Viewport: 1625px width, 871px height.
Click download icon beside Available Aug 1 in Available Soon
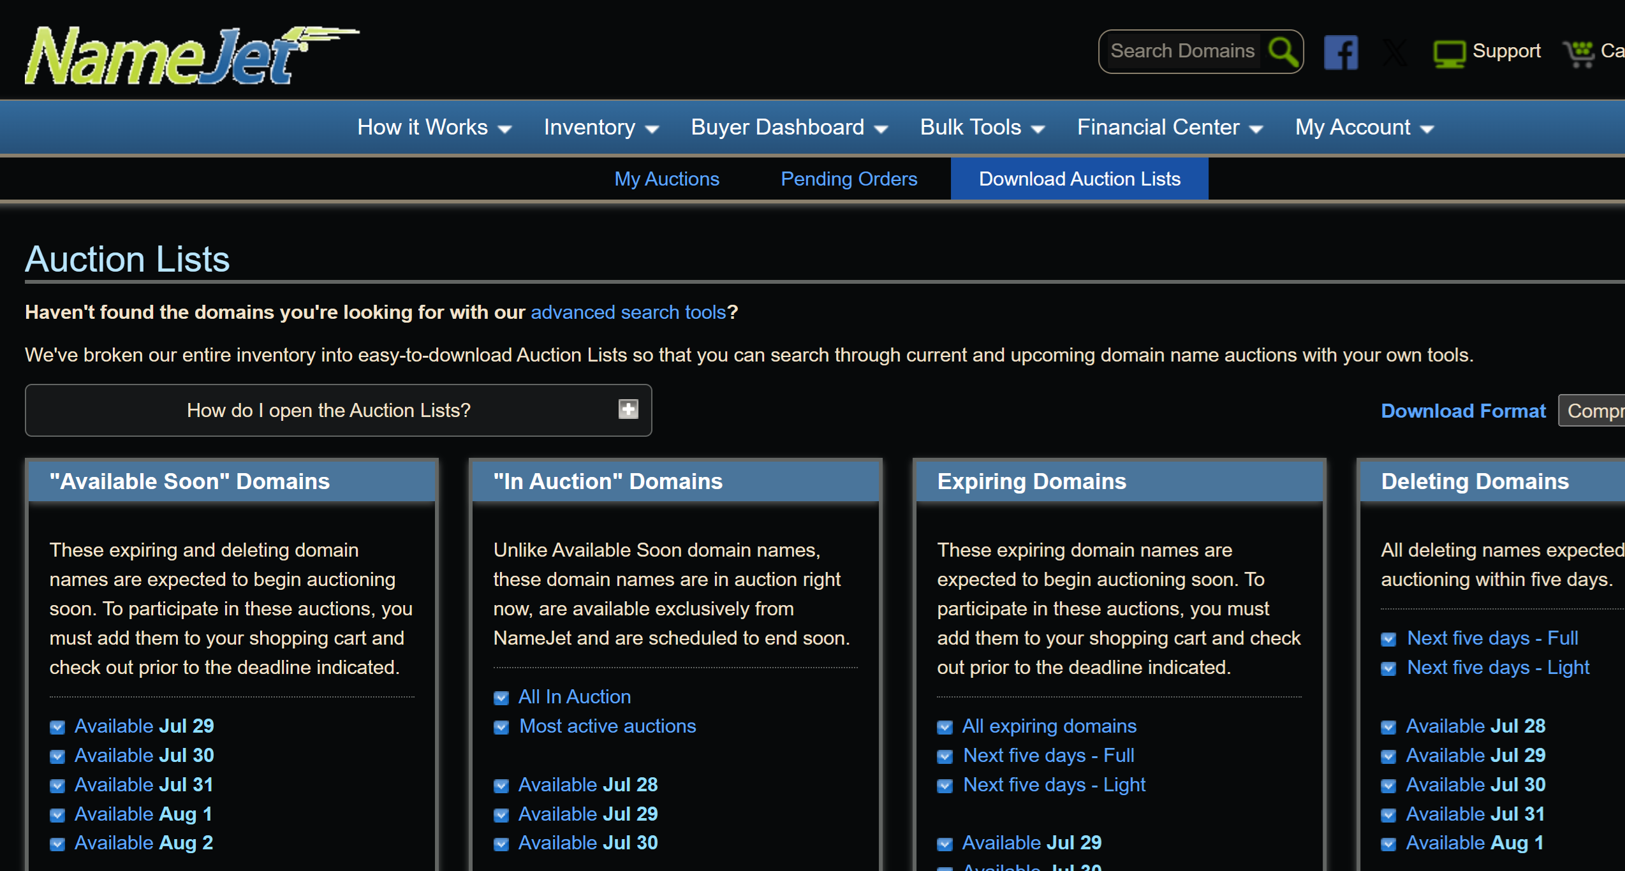pyautogui.click(x=57, y=815)
